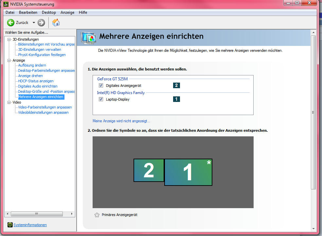Open the Anzeige menu
The width and height of the screenshot is (322, 236).
click(x=67, y=12)
